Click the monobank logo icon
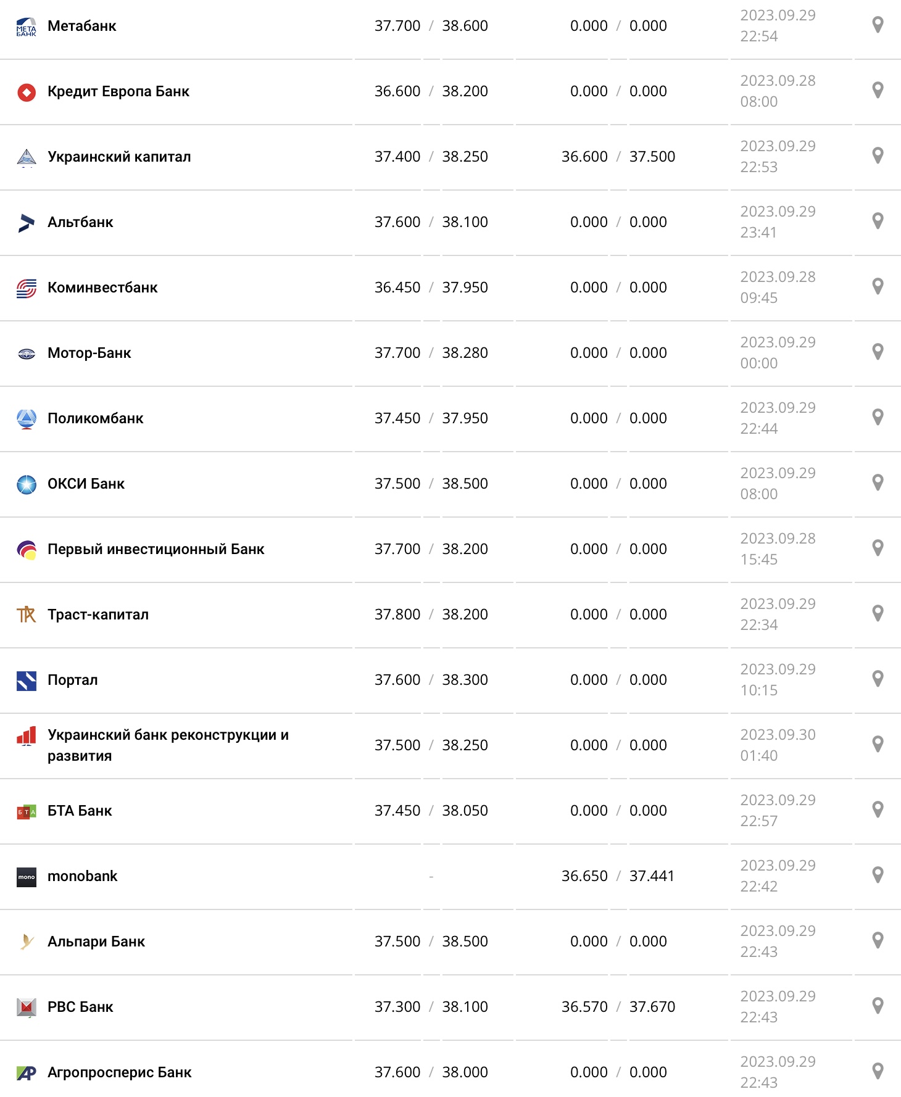 pyautogui.click(x=27, y=876)
